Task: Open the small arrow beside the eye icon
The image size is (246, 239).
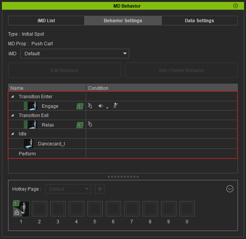Action: [x=107, y=108]
